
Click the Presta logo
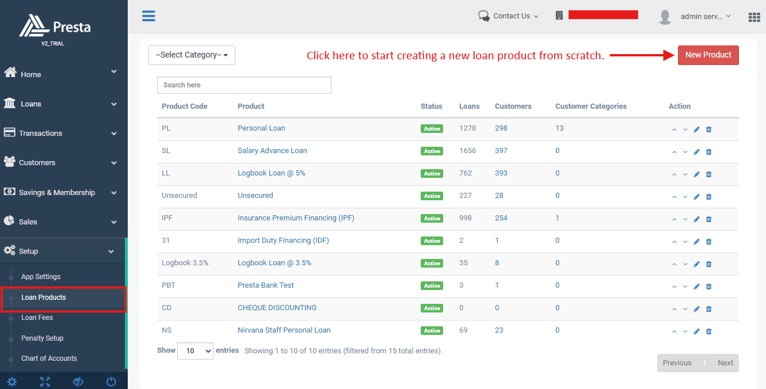coord(55,26)
